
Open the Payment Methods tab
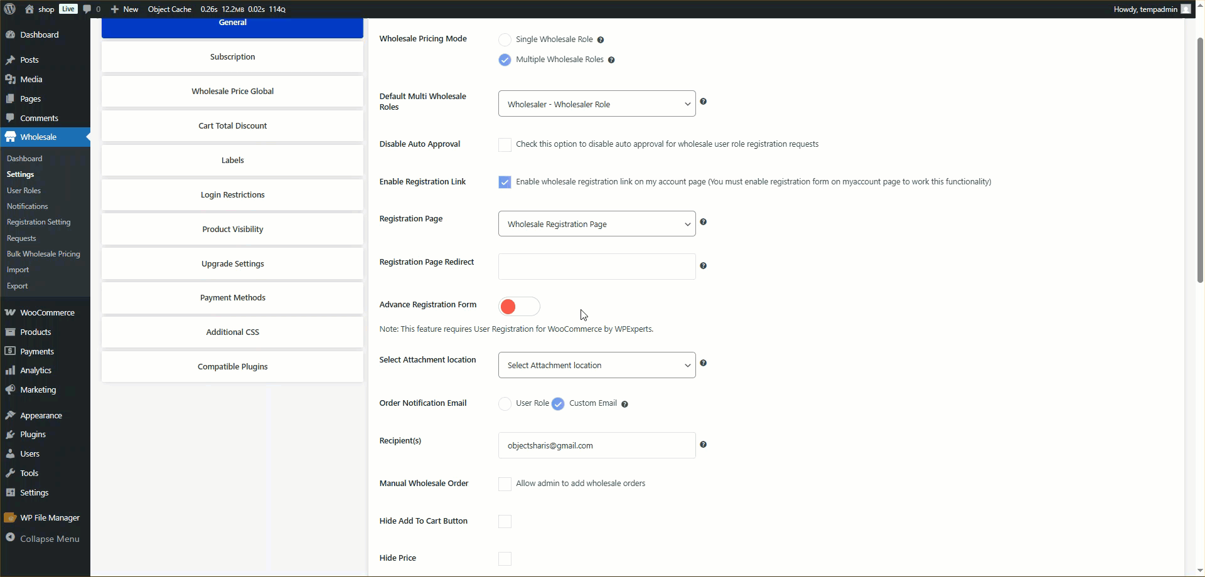click(232, 297)
